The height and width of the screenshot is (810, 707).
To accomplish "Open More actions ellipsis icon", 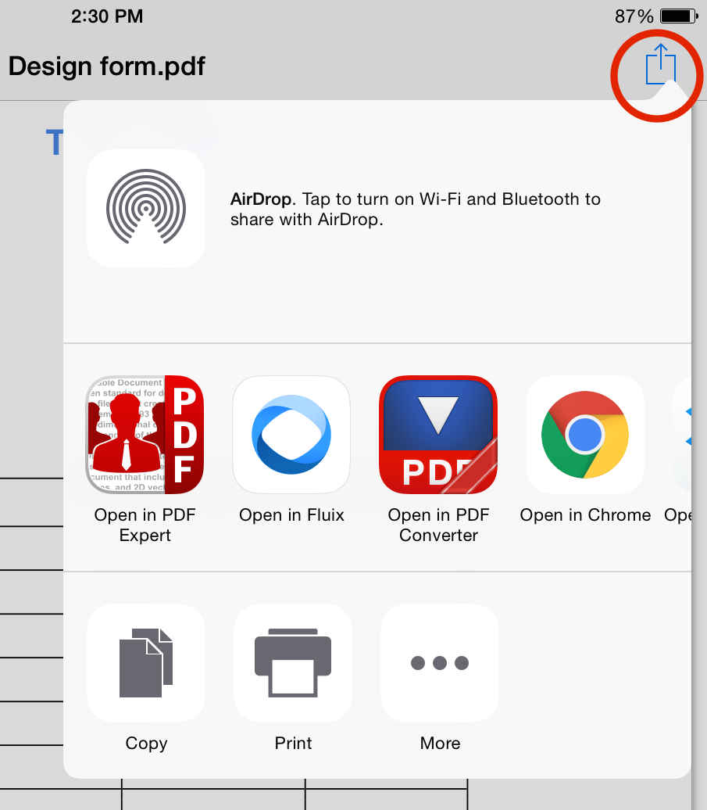I will pyautogui.click(x=440, y=662).
